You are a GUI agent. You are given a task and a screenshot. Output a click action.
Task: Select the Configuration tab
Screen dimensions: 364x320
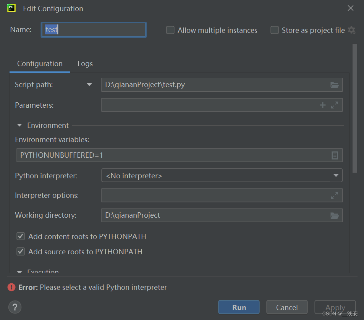(x=40, y=64)
